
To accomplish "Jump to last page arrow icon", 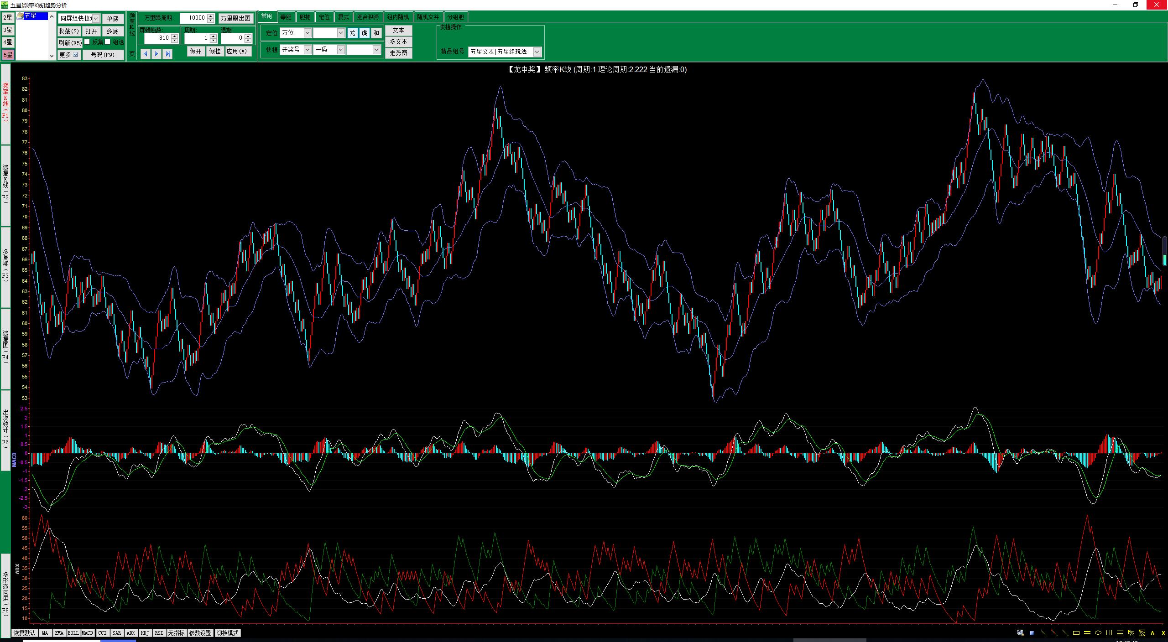I will [167, 54].
